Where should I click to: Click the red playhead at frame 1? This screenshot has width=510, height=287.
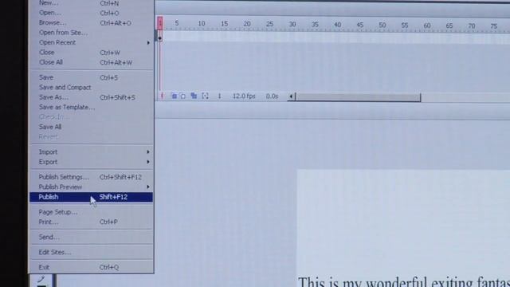click(160, 23)
